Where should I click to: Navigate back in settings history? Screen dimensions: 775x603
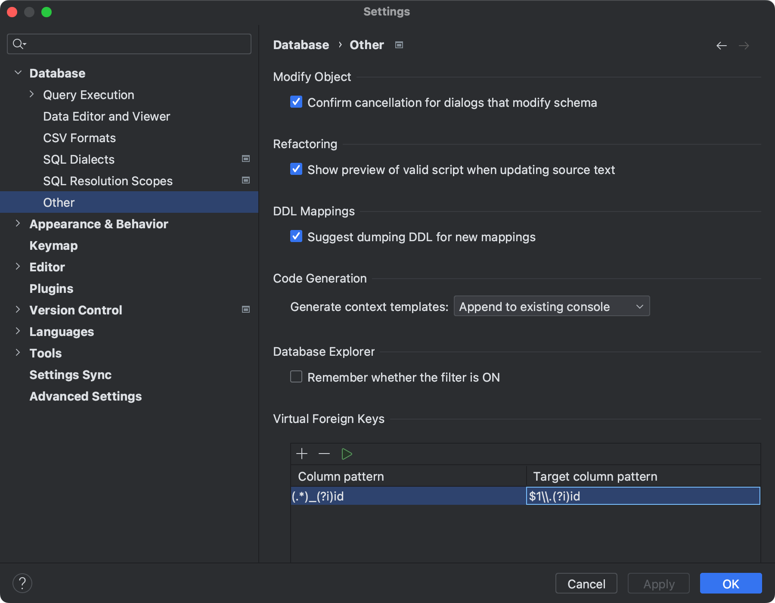click(x=722, y=45)
